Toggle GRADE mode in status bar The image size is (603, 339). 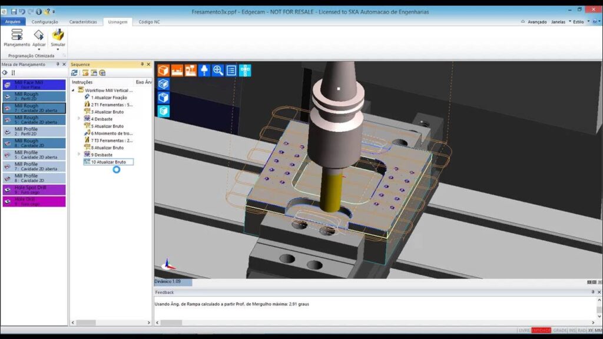560,330
